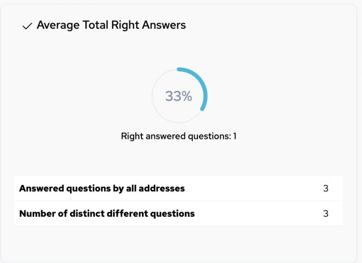Click the "Right answered questions: 1" text
Image resolution: width=362 pixels, height=263 pixels.
[178, 136]
